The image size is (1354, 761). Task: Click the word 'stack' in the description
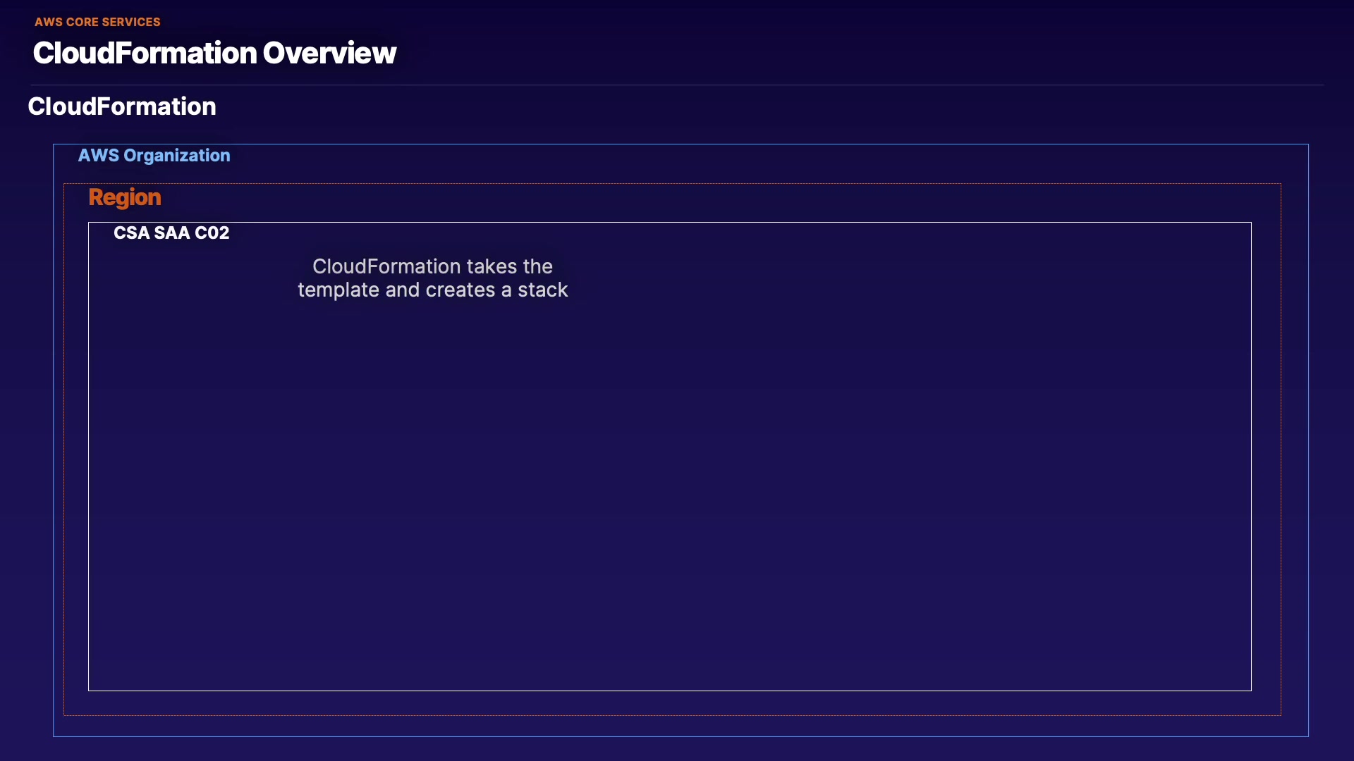click(542, 290)
